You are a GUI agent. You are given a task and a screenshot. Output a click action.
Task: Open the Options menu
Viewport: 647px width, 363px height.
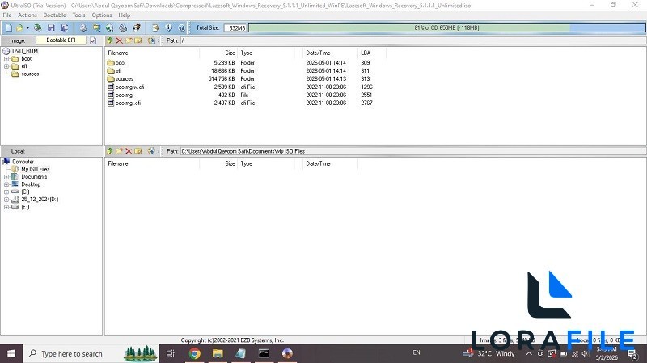pos(102,15)
